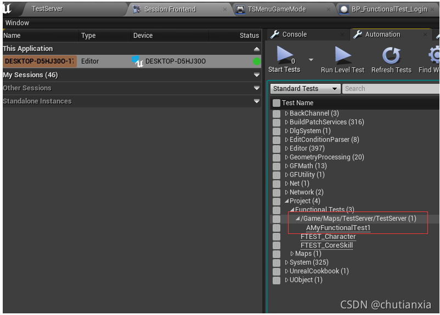Click the Console tab wrench icon
This screenshot has width=440, height=315.
pos(274,35)
